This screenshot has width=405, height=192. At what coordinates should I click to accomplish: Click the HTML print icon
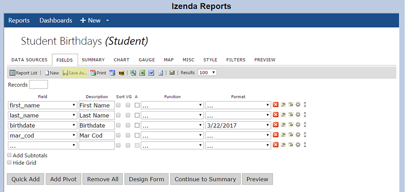click(112, 72)
